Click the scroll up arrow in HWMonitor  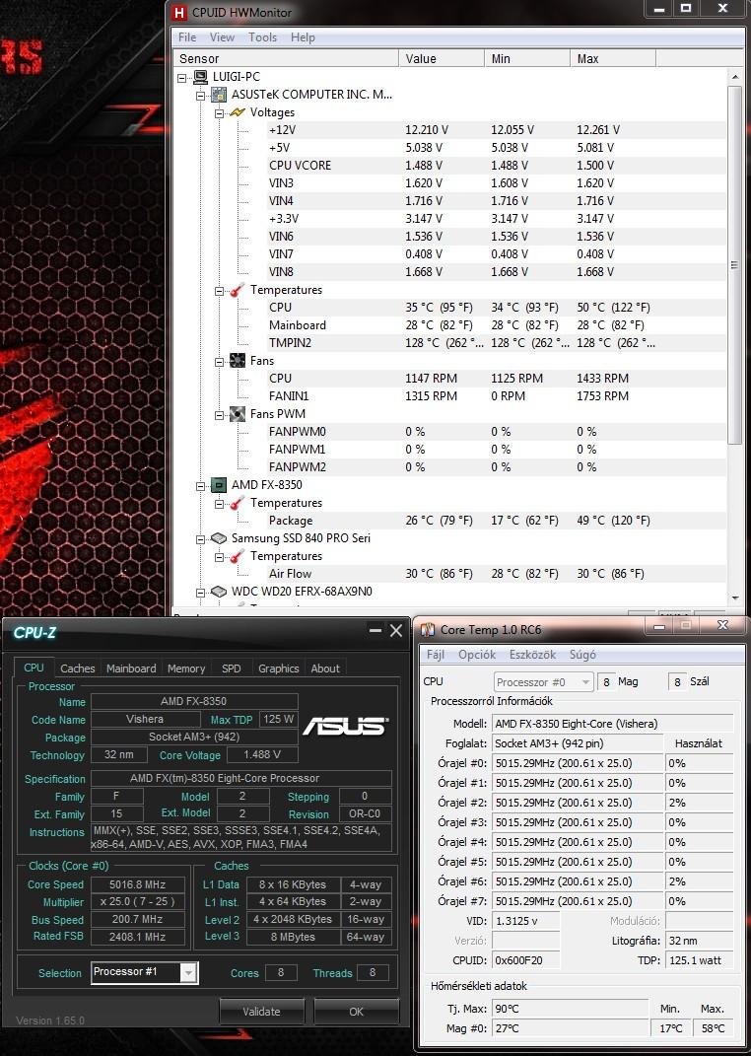pyautogui.click(x=735, y=77)
